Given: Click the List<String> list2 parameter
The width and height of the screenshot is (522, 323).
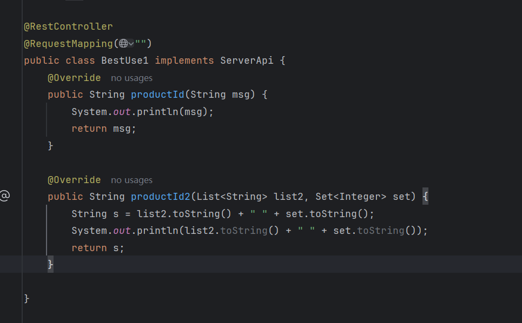Looking at the screenshot, I should [250, 197].
